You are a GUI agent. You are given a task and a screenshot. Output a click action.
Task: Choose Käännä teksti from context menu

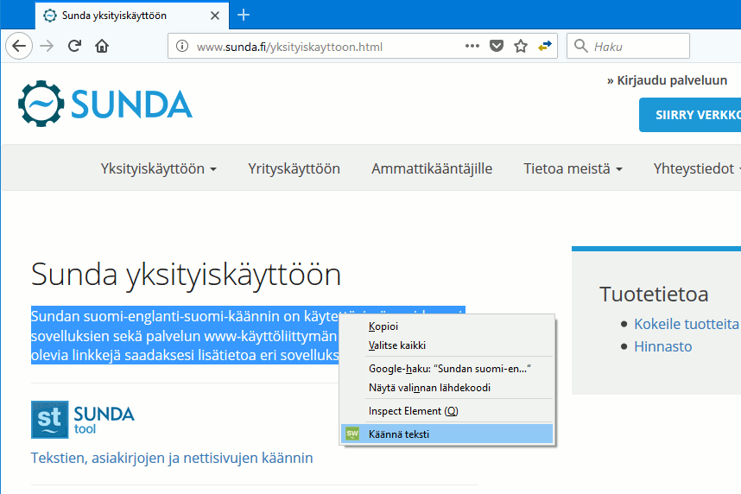pyautogui.click(x=446, y=434)
